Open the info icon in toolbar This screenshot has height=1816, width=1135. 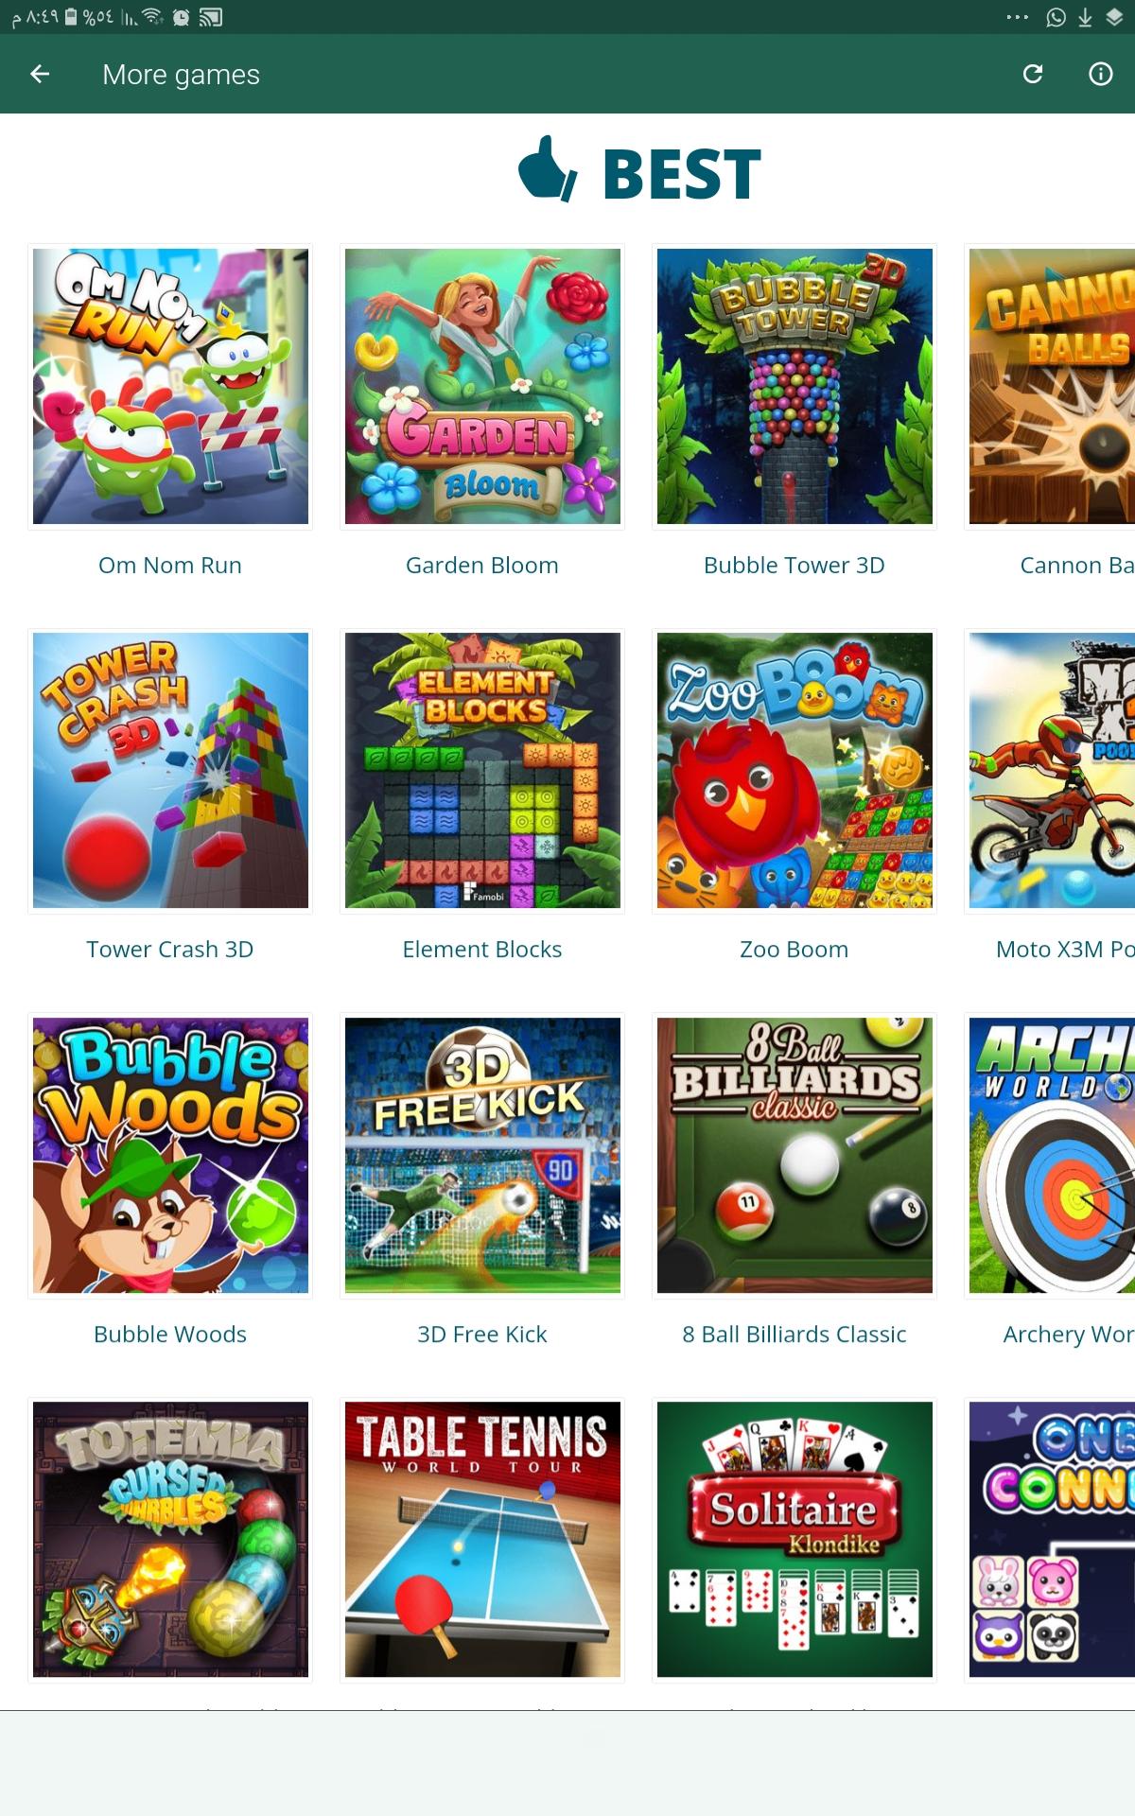(1101, 74)
